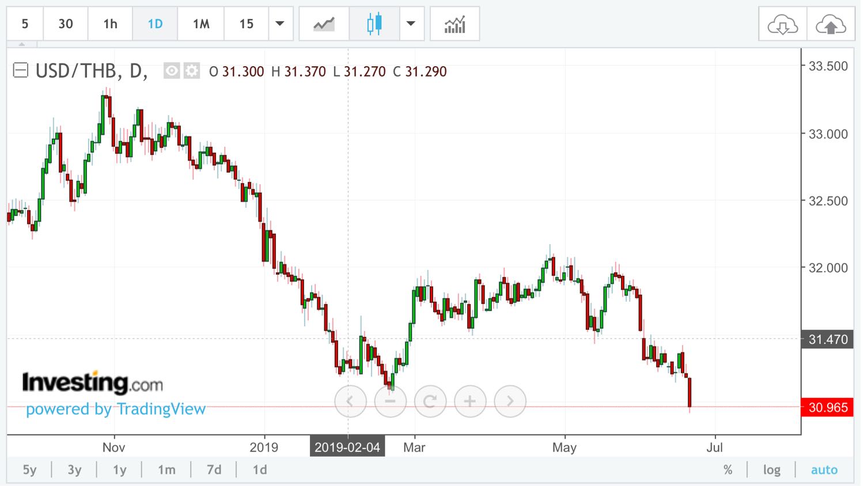Open the indicators chart icon
Screen dimensions: 864x486
[454, 24]
